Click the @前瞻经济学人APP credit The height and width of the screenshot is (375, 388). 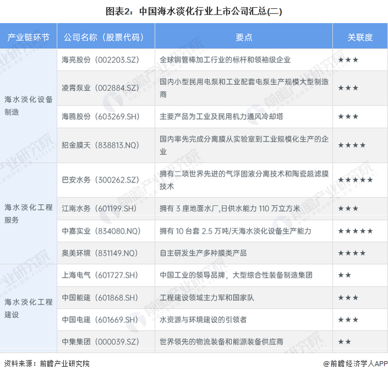click(x=355, y=363)
